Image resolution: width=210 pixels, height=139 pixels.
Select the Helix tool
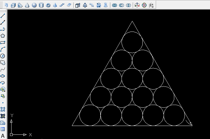point(62,5)
